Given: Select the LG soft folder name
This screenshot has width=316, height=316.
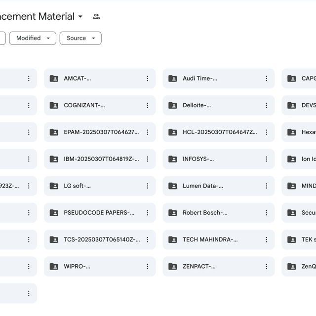Looking at the screenshot, I should point(77,186).
